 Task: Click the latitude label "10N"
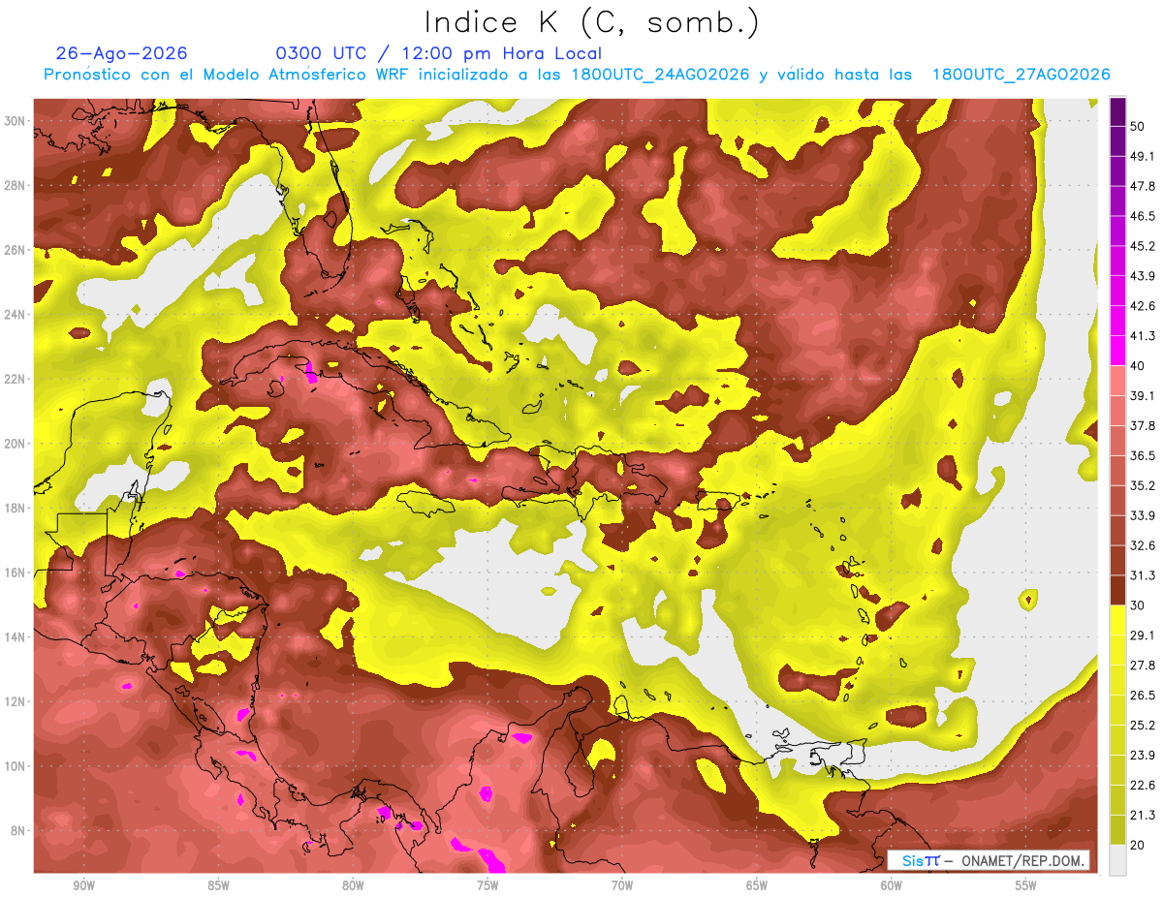coord(15,766)
